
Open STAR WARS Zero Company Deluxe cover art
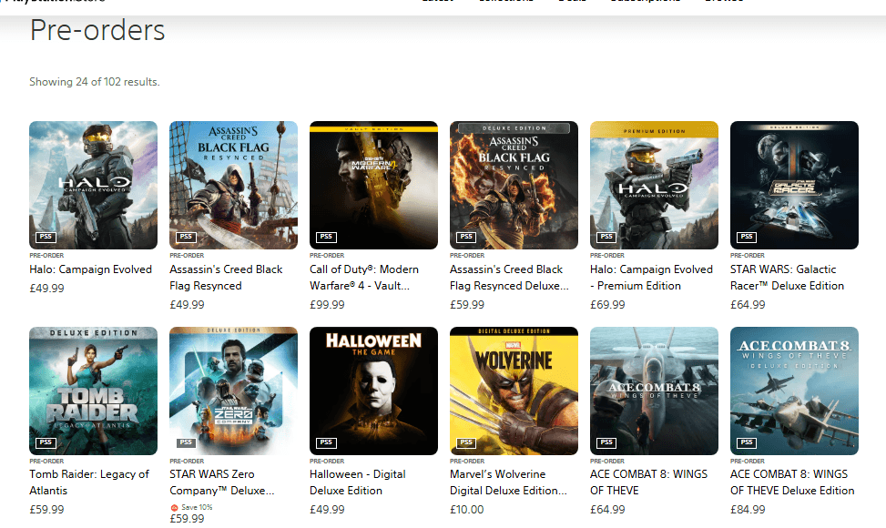click(233, 391)
